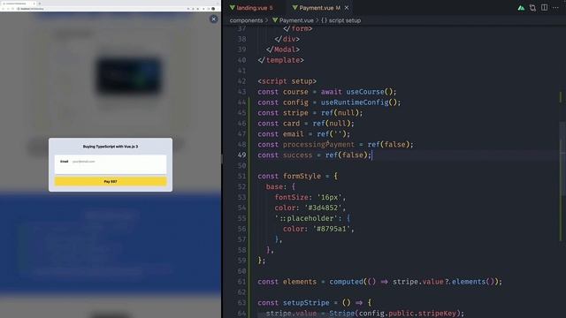Click 'success' variable on line 49
566x318 pixels.
coord(297,155)
